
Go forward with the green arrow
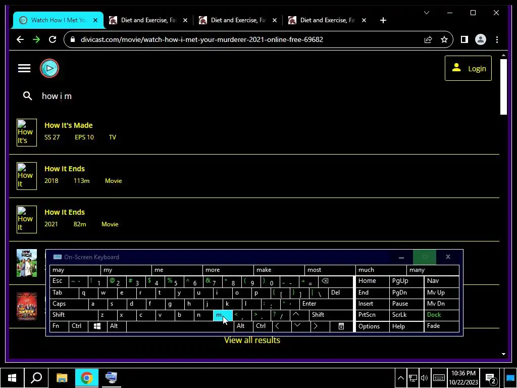(x=36, y=39)
